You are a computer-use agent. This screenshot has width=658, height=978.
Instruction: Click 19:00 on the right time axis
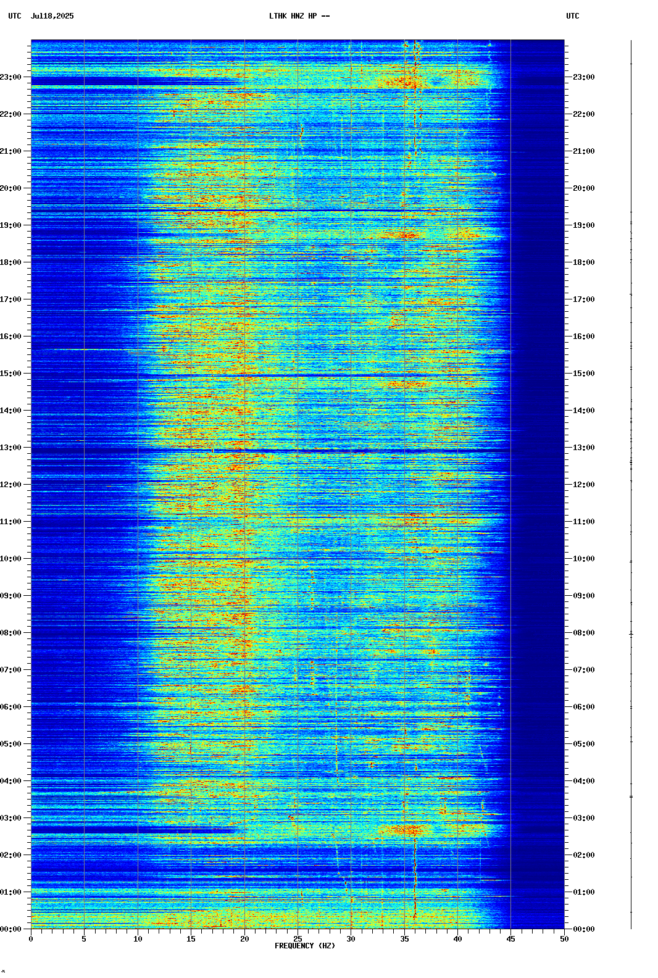(584, 225)
